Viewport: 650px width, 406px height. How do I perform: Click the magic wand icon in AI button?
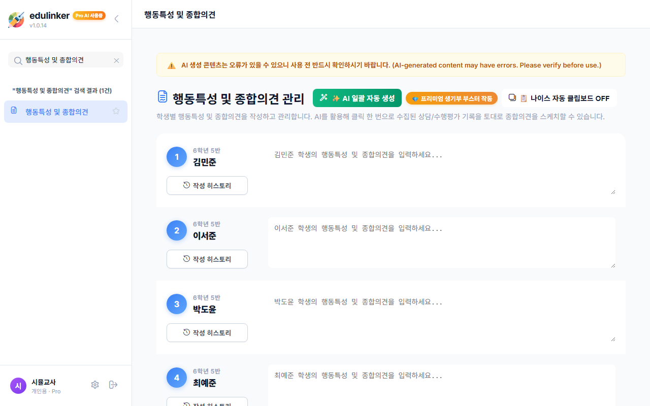323,97
